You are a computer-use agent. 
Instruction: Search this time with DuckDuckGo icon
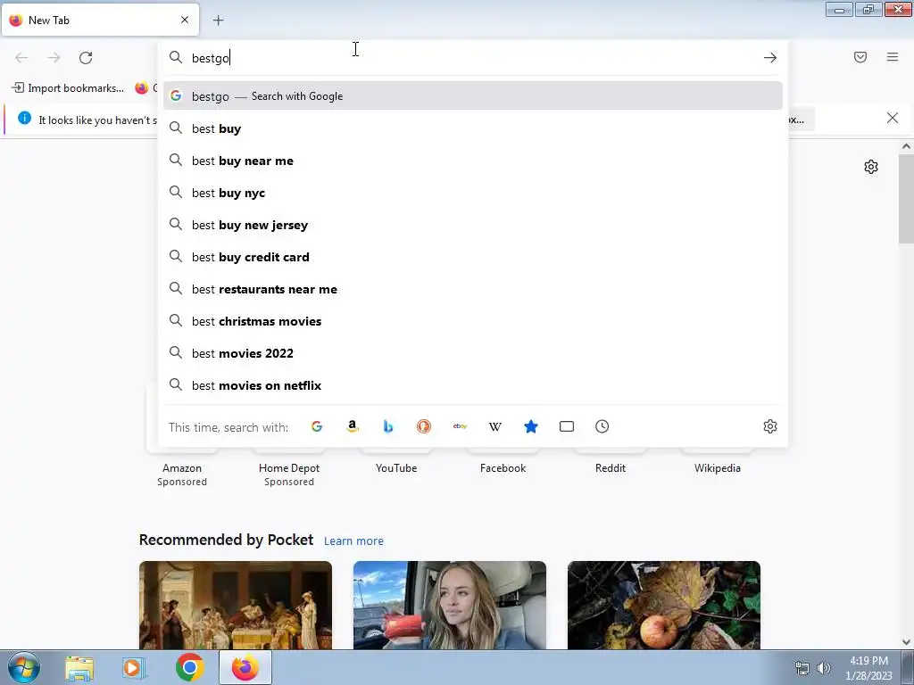424,426
